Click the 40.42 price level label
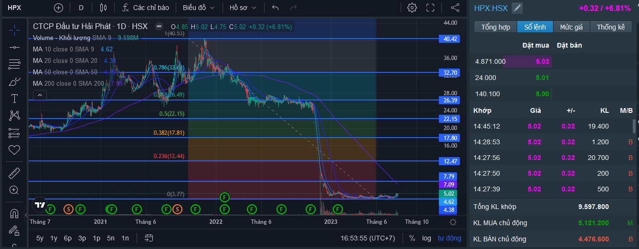The width and height of the screenshot is (639, 249). pyautogui.click(x=449, y=39)
